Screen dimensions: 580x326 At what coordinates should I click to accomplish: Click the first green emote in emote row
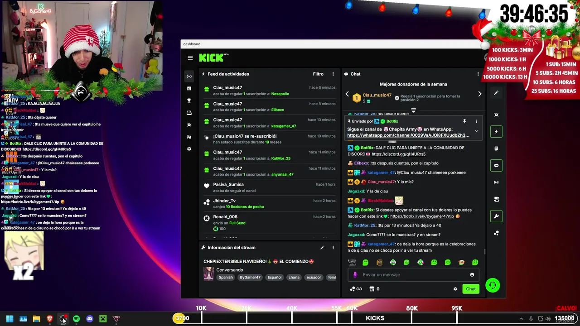[x=365, y=263]
